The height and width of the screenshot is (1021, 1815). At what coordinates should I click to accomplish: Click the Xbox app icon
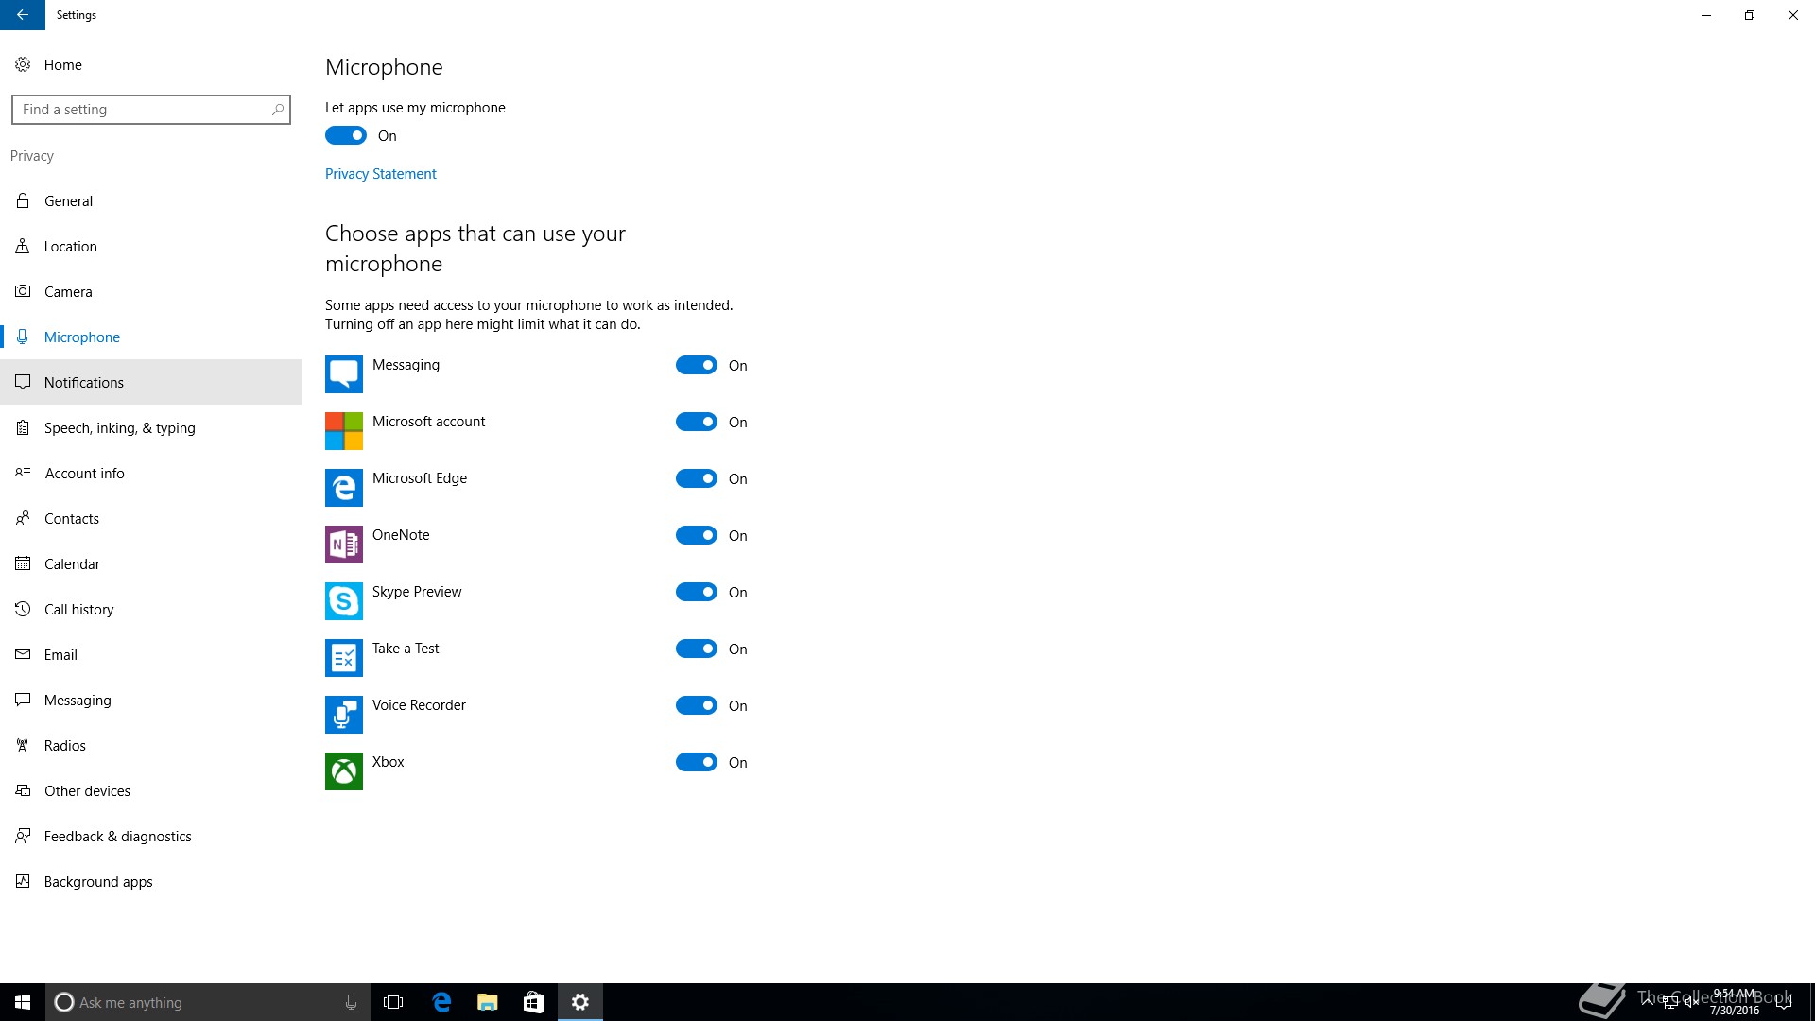tap(343, 771)
